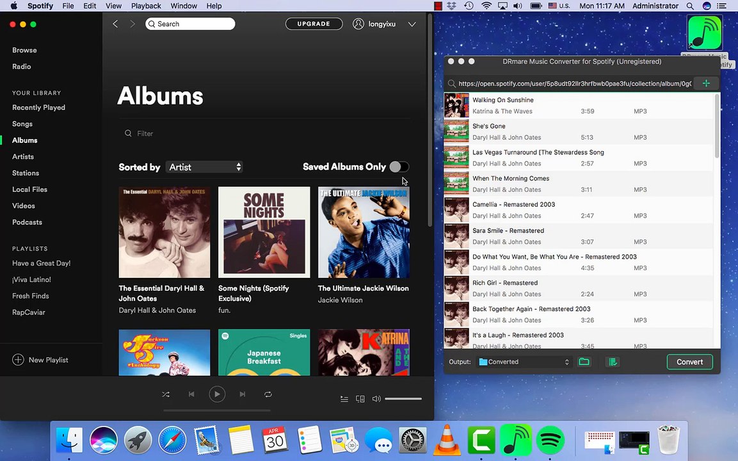Open the Spotify play queue icon
Screen dimensions: 738x461
tap(344, 399)
